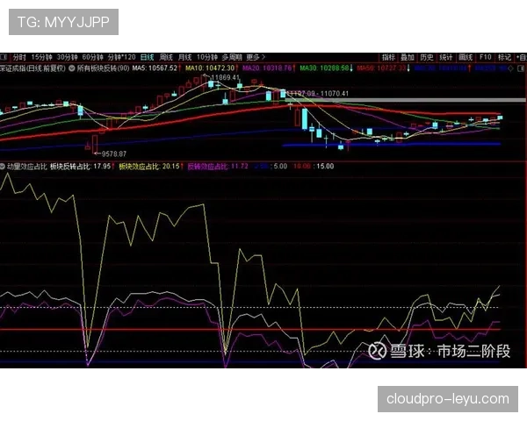Select the 分钟*120 period tab
527x421 pixels.
coord(121,57)
